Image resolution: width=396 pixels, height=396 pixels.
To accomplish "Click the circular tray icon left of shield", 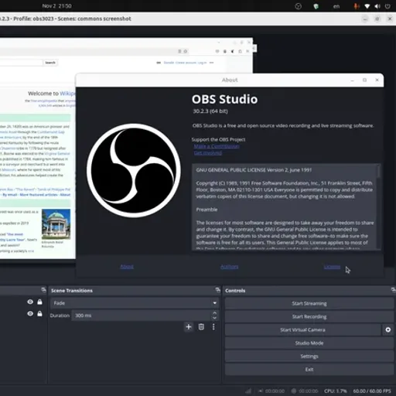I will coord(298,6).
